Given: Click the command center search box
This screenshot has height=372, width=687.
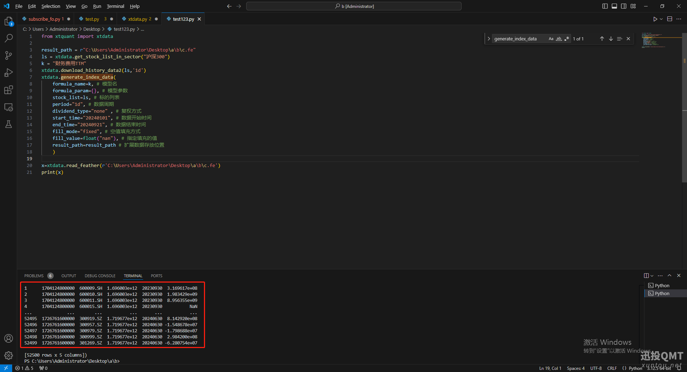Looking at the screenshot, I should click(x=354, y=6).
